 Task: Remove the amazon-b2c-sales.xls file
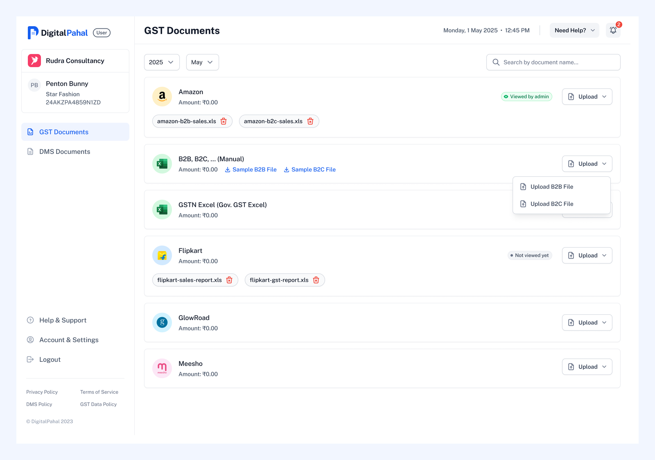pyautogui.click(x=310, y=121)
